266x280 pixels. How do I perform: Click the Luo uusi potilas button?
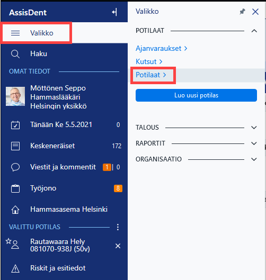pos(196,95)
